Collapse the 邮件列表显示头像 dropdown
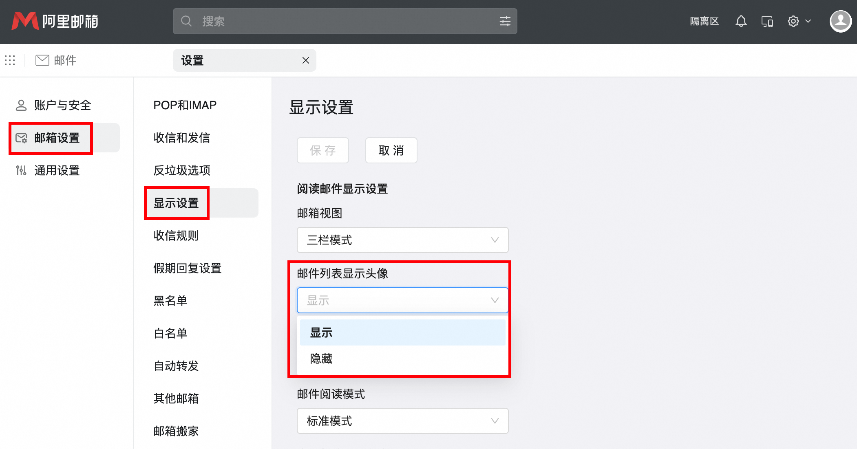Image resolution: width=857 pixels, height=449 pixels. 402,300
